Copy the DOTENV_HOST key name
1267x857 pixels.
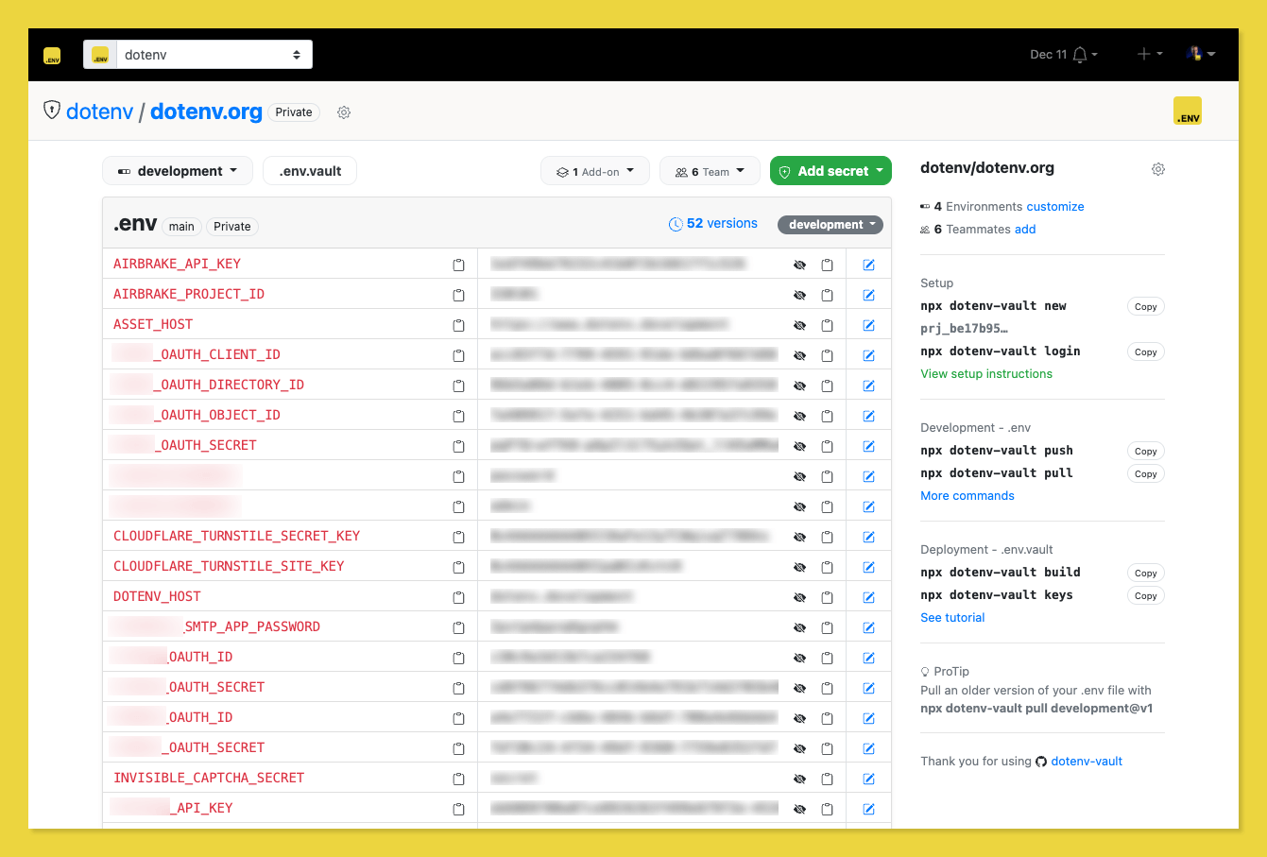pos(458,598)
